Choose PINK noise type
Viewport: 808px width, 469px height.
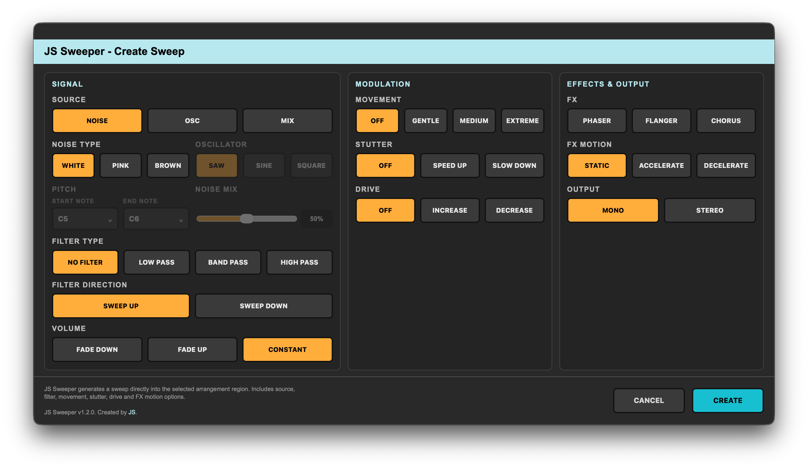pos(120,165)
